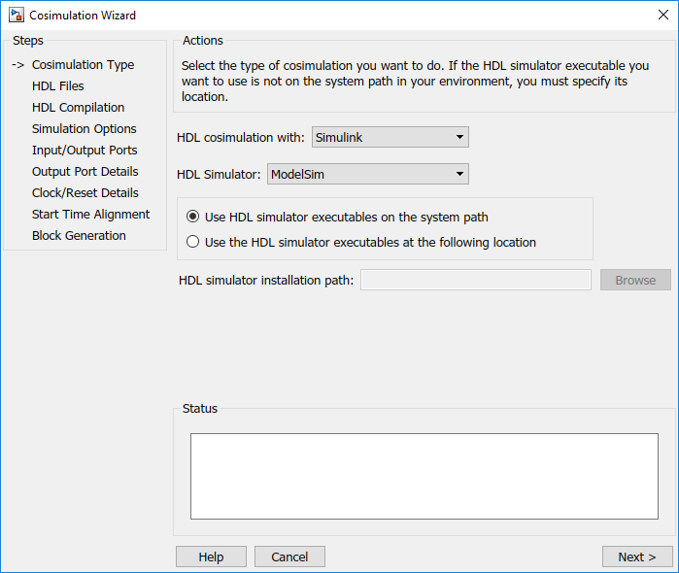This screenshot has width=679, height=573.
Task: Go to the Block Generation step
Action: (x=79, y=236)
